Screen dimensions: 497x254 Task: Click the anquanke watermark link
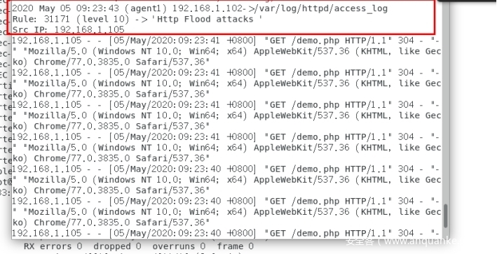tap(402, 242)
